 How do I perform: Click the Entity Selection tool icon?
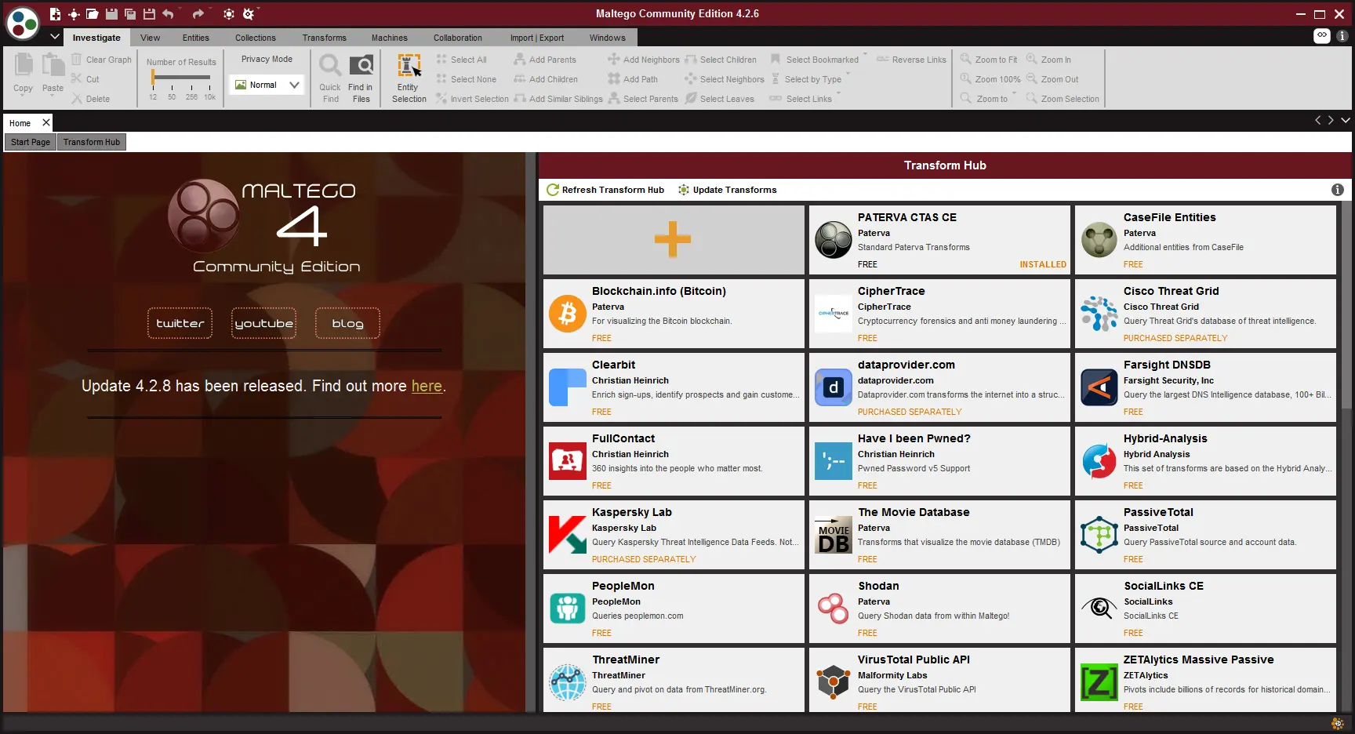pos(409,66)
